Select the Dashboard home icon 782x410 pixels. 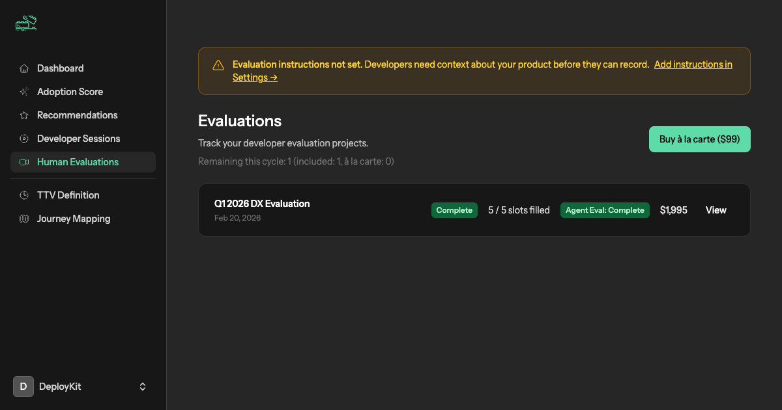24,68
